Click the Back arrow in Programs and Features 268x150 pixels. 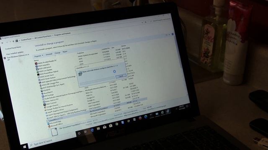coord(3,43)
